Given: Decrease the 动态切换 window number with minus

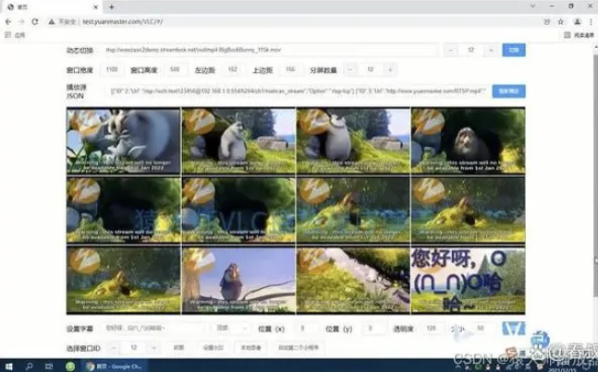Looking at the screenshot, I should tap(451, 50).
